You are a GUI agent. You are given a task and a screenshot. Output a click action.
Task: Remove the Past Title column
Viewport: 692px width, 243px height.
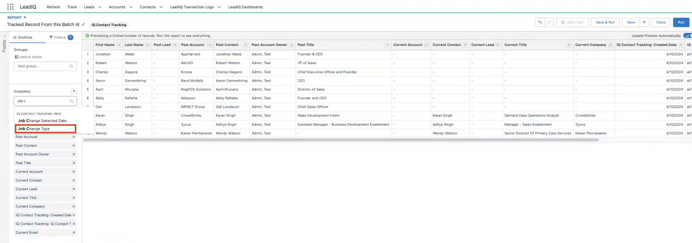point(74,163)
